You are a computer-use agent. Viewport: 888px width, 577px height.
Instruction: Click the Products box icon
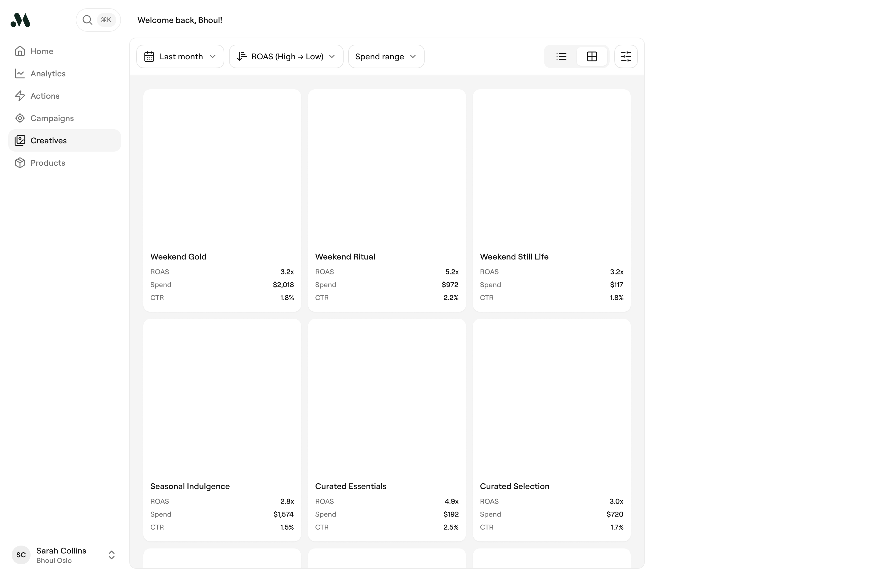click(20, 163)
